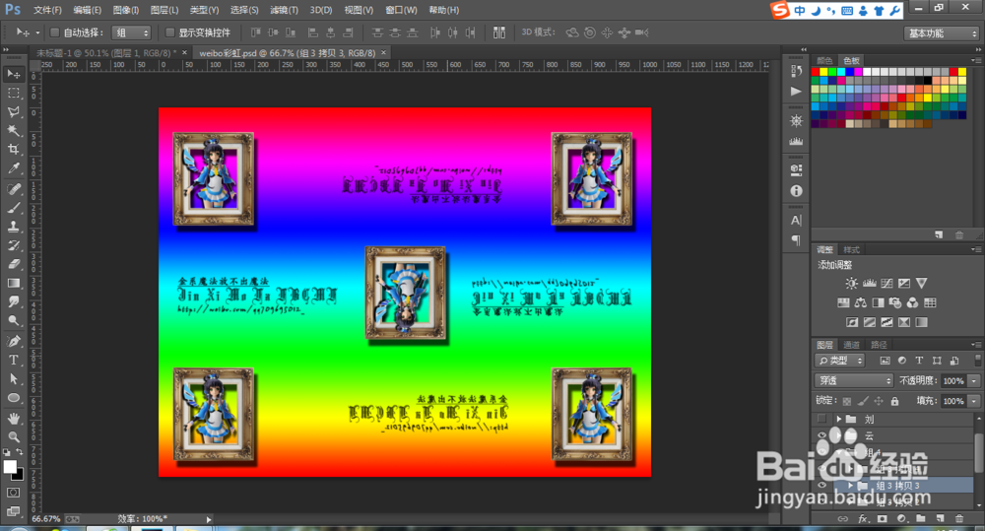985x531 pixels.
Task: Open the 填充 fill slider arrow
Action: pyautogui.click(x=974, y=401)
